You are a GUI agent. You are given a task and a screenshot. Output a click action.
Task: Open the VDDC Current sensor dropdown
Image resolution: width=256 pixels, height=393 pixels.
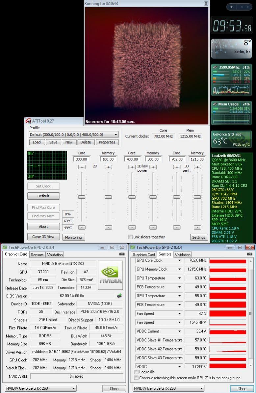tap(180, 331)
